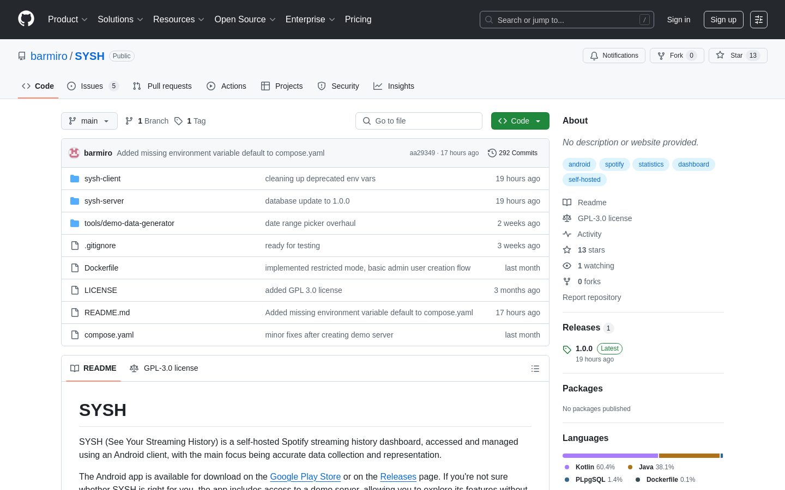The image size is (785, 490).
Task: Open the Pricing page link
Action: [x=358, y=20]
